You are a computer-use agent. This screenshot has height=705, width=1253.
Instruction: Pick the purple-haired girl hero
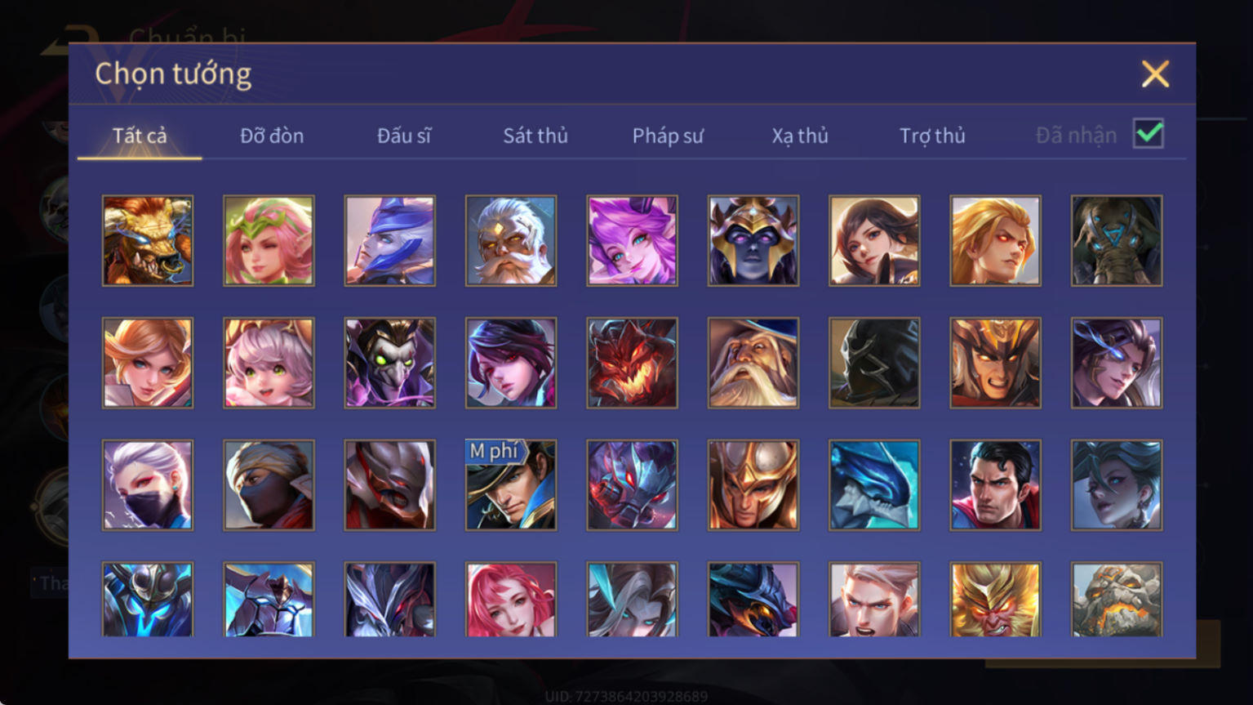click(x=632, y=241)
